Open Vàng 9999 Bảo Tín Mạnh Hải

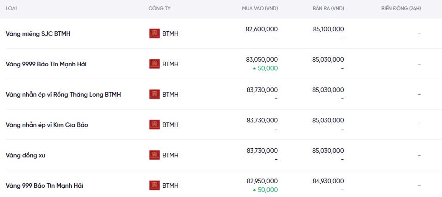[46, 64]
